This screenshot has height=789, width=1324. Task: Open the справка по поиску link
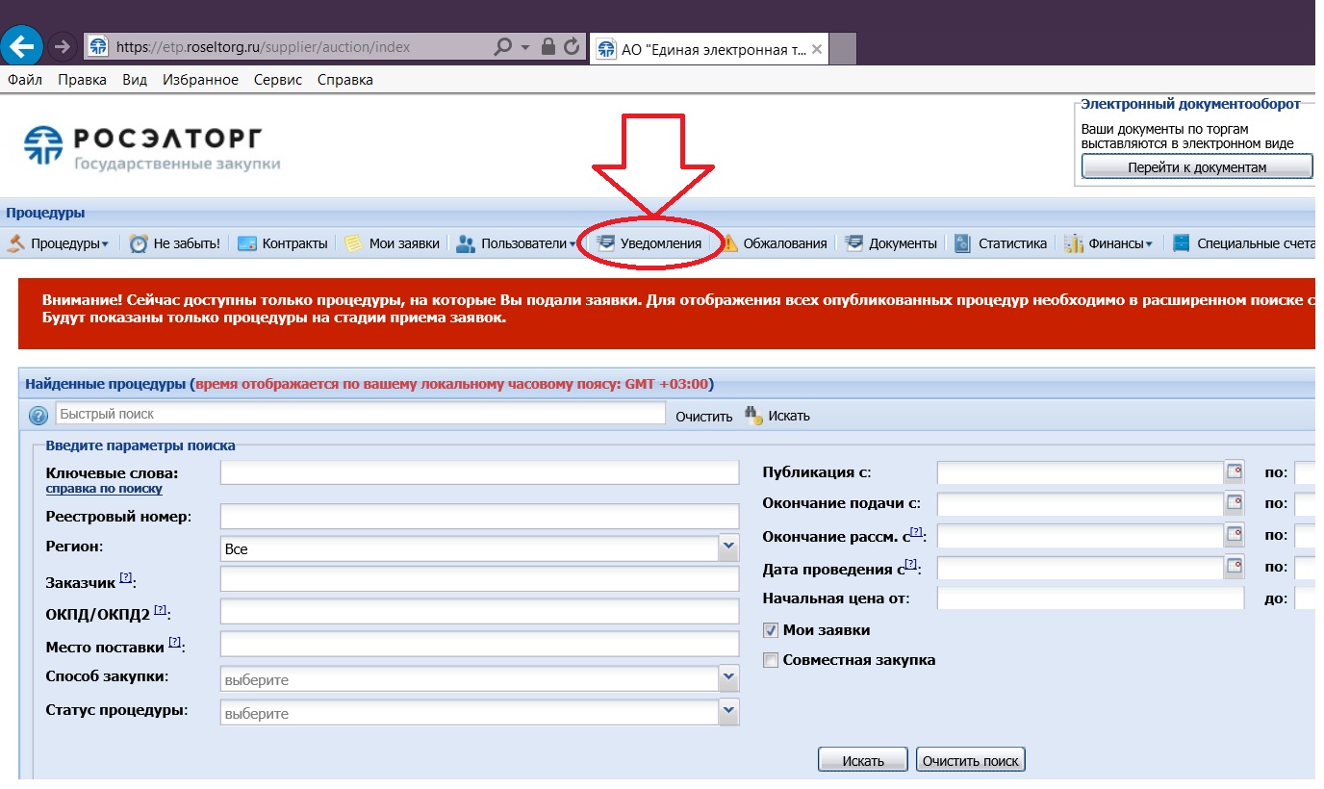(x=104, y=489)
